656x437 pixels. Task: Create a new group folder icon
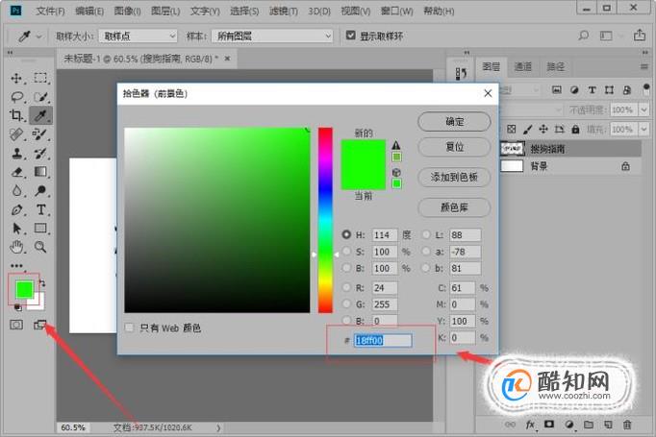[589, 425]
